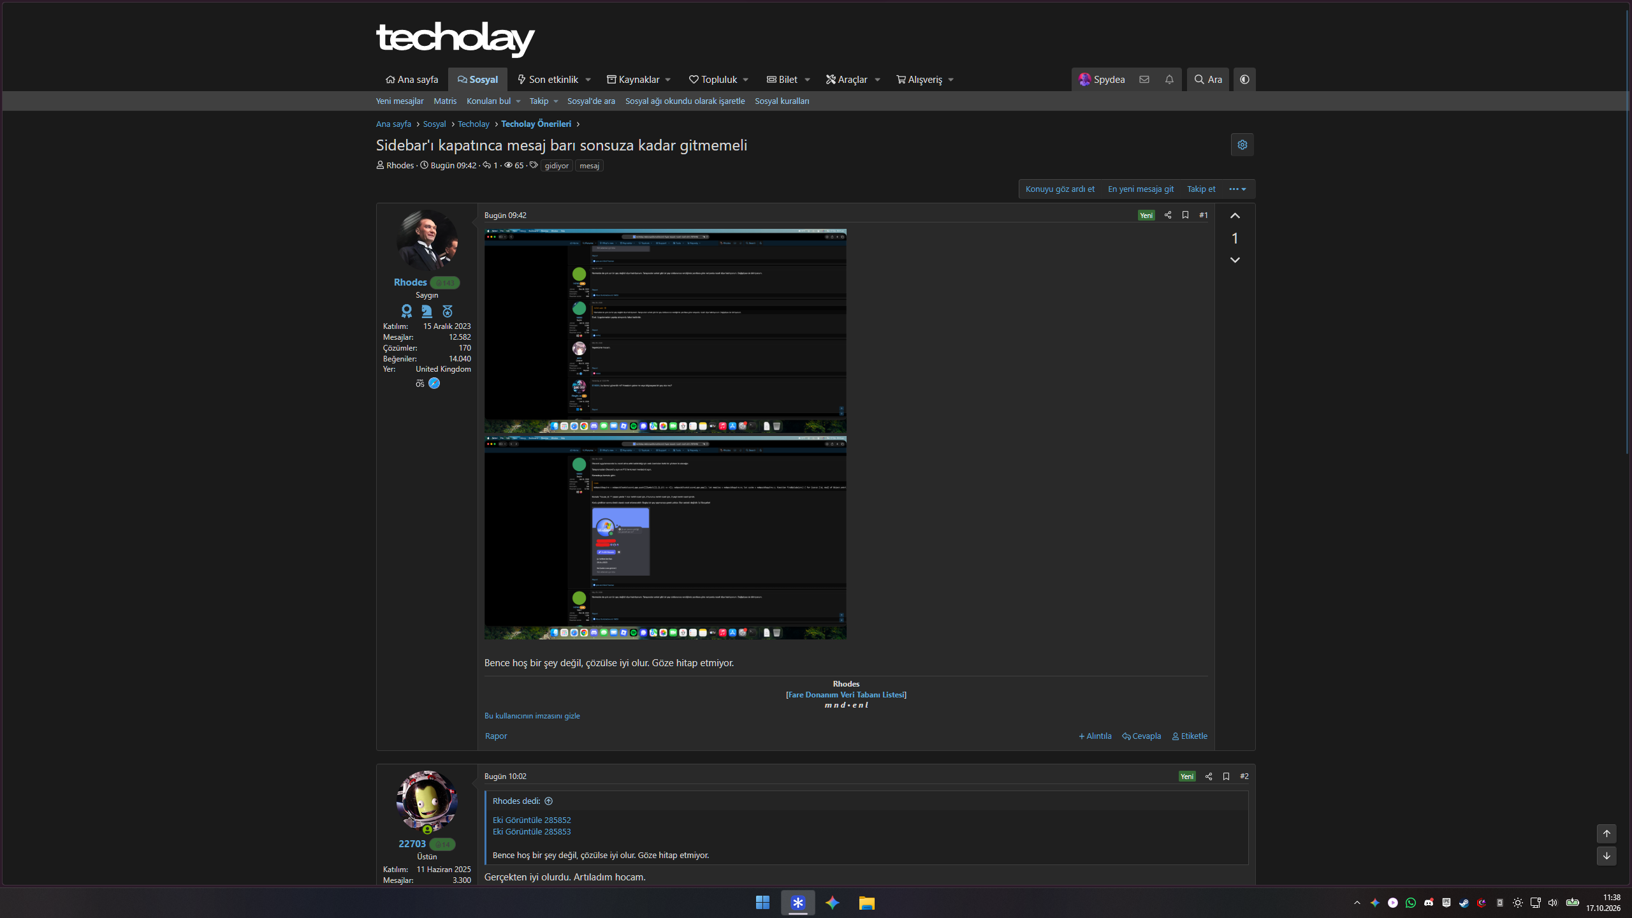1632x918 pixels.
Task: Downvote post #1 with the down arrow
Action: [x=1235, y=259]
